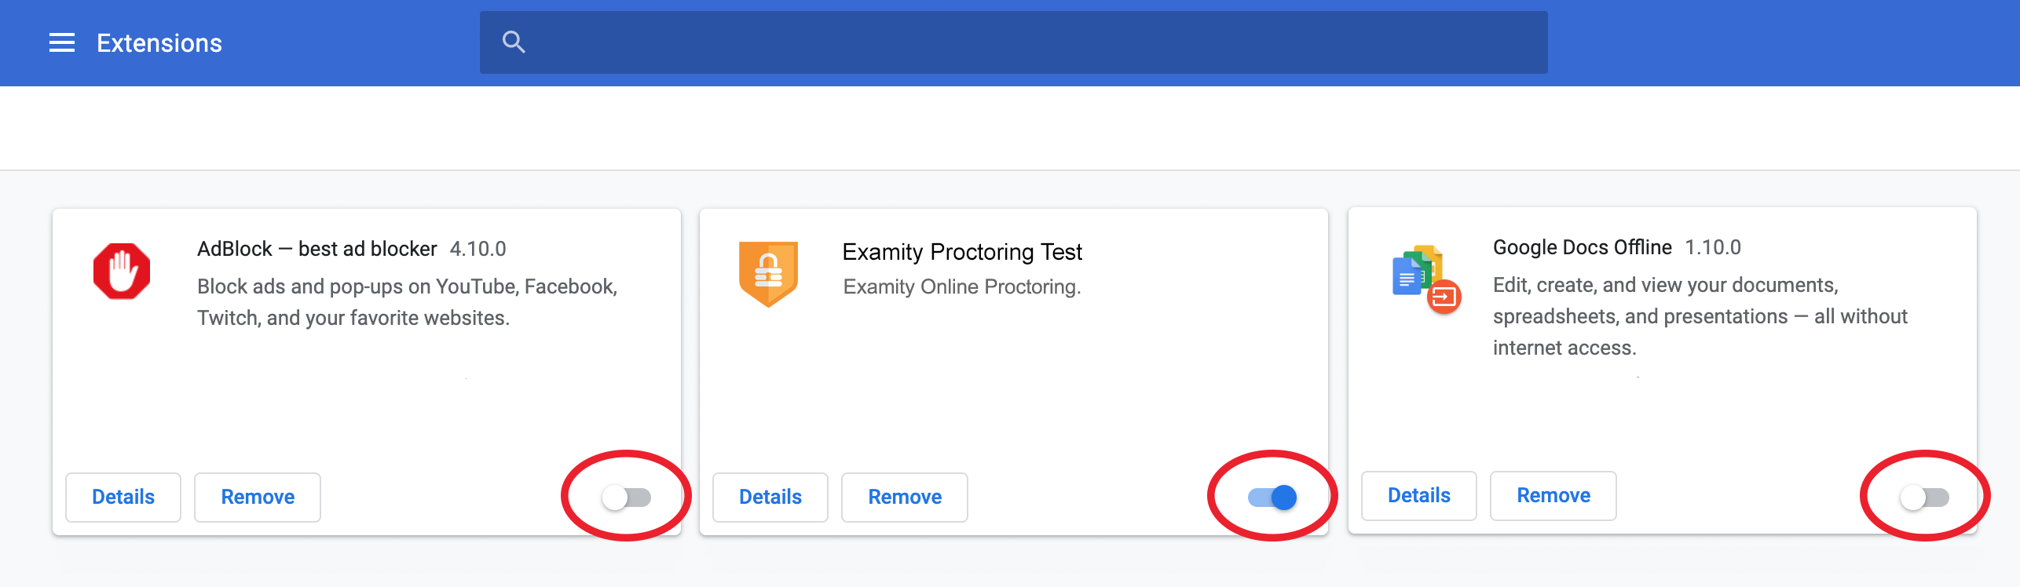Screen dimensions: 2020x587
Task: Remove the Google Docs Offline extension
Action: [1553, 495]
